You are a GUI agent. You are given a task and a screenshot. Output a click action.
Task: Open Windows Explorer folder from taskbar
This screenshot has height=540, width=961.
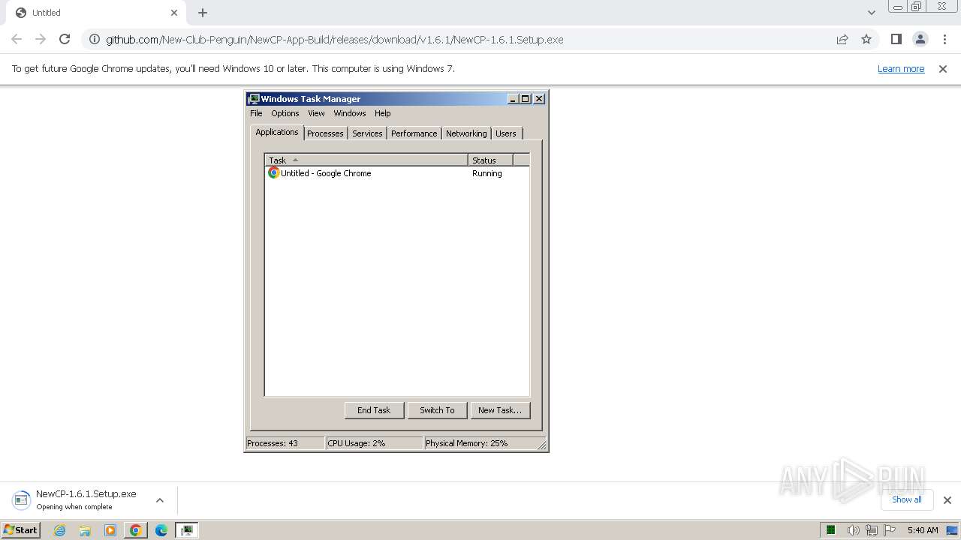[x=85, y=530]
